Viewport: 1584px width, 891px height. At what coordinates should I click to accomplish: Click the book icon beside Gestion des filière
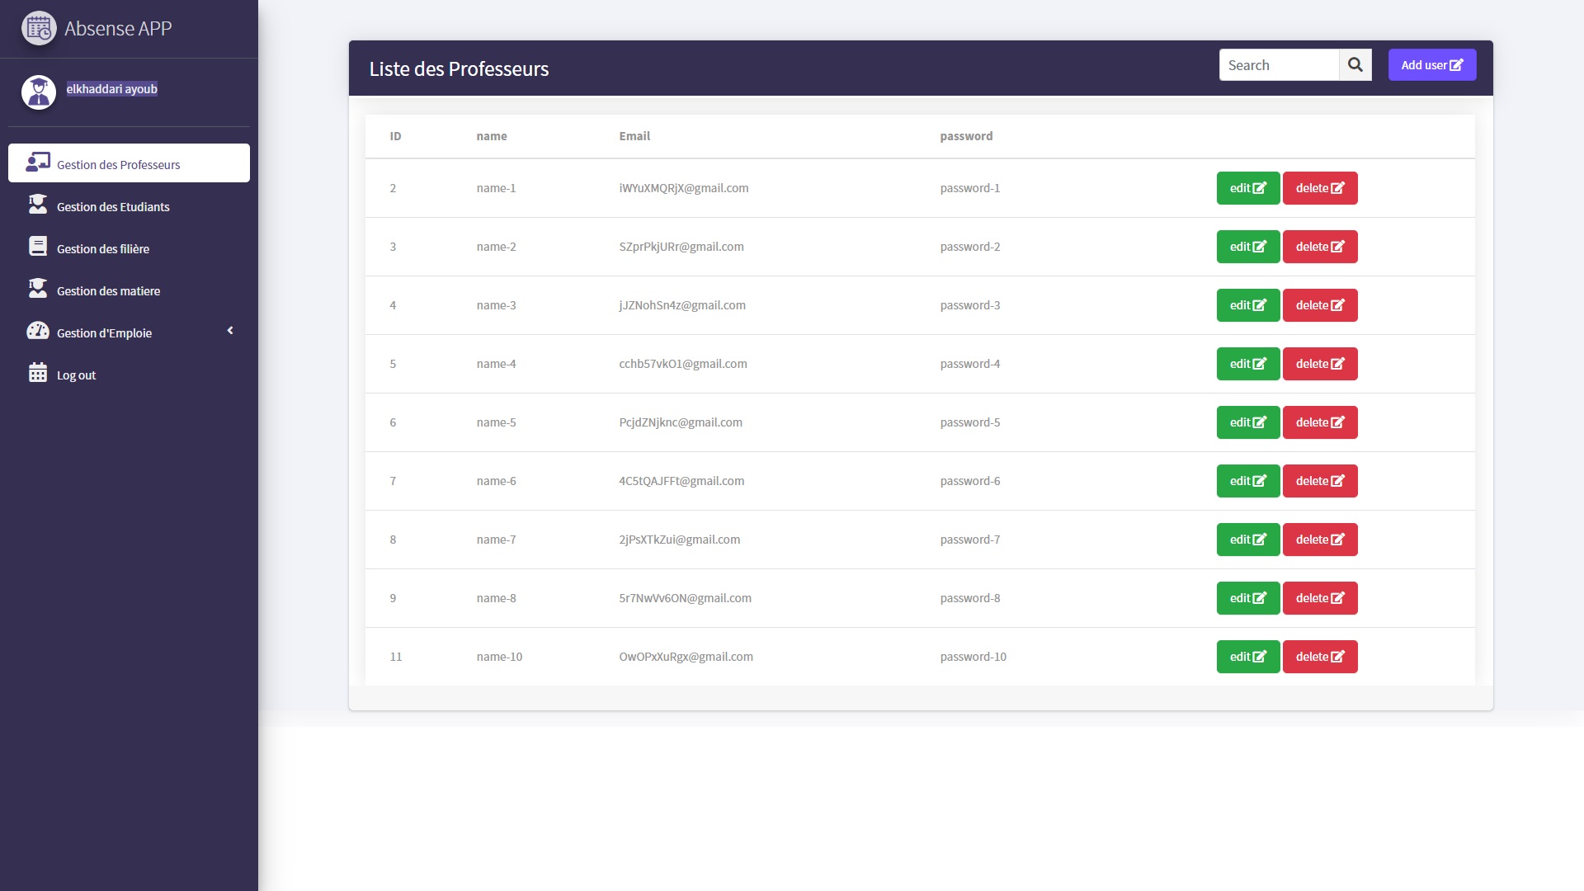(x=38, y=247)
